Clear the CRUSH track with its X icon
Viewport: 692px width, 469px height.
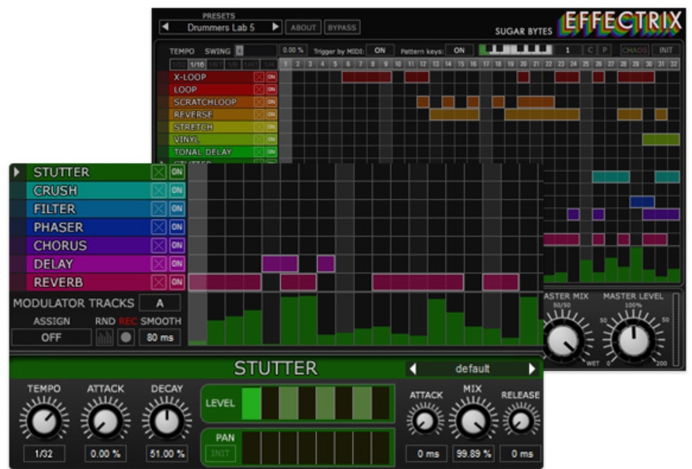click(158, 191)
